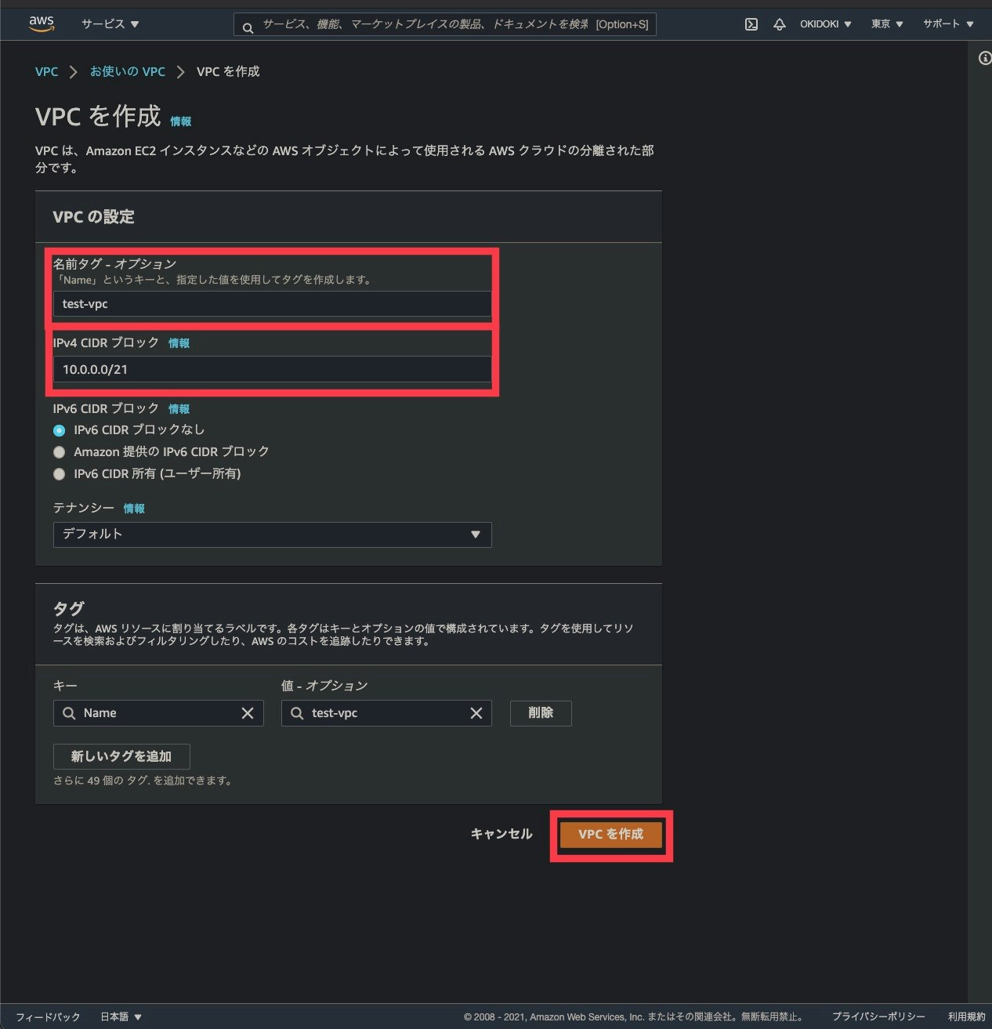Open the info panel icon at right edge

[x=985, y=59]
